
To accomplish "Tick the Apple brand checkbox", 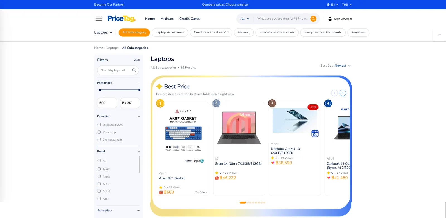I will tap(99, 176).
